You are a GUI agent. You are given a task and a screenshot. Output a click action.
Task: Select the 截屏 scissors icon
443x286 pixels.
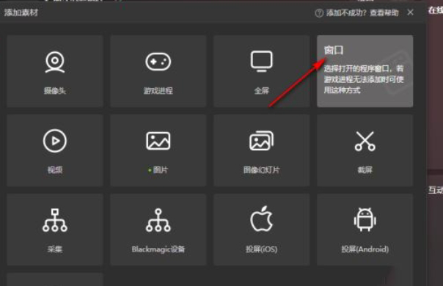click(365, 141)
